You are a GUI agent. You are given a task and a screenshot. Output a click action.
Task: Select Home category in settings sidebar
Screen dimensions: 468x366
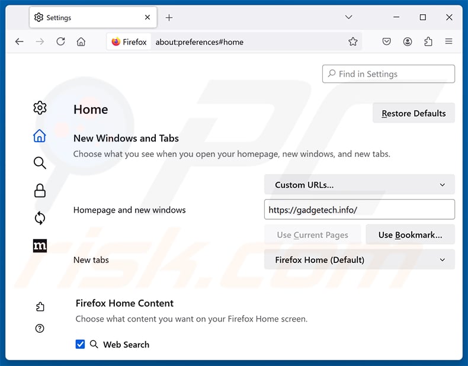[x=40, y=136]
